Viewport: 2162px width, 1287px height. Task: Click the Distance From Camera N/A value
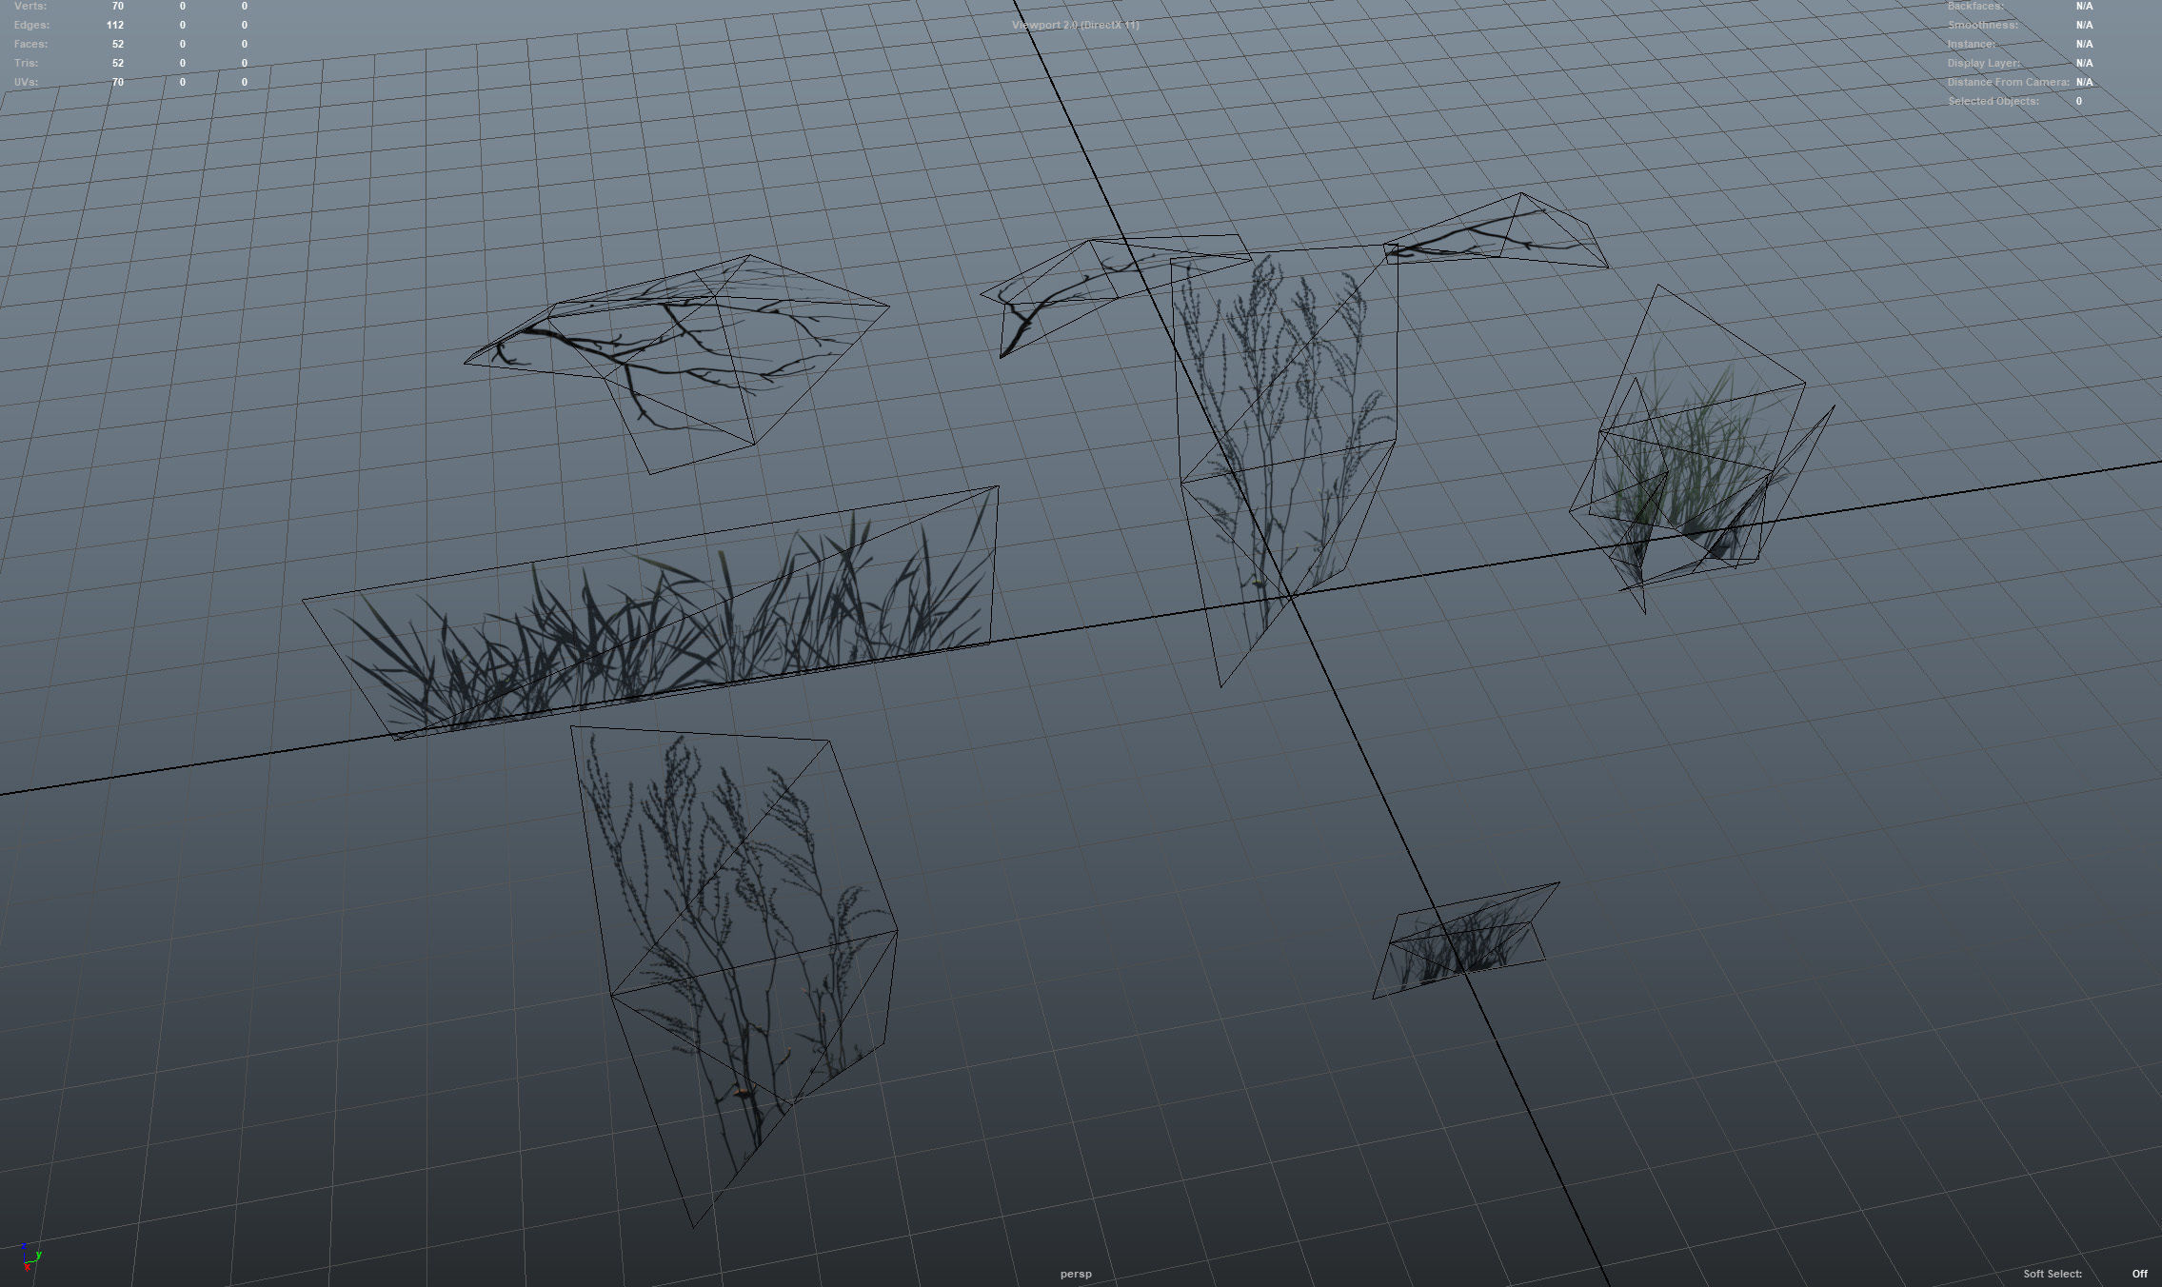(2085, 82)
